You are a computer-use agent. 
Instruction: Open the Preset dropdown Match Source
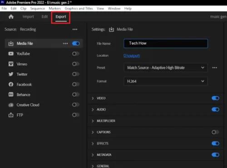click(166, 67)
